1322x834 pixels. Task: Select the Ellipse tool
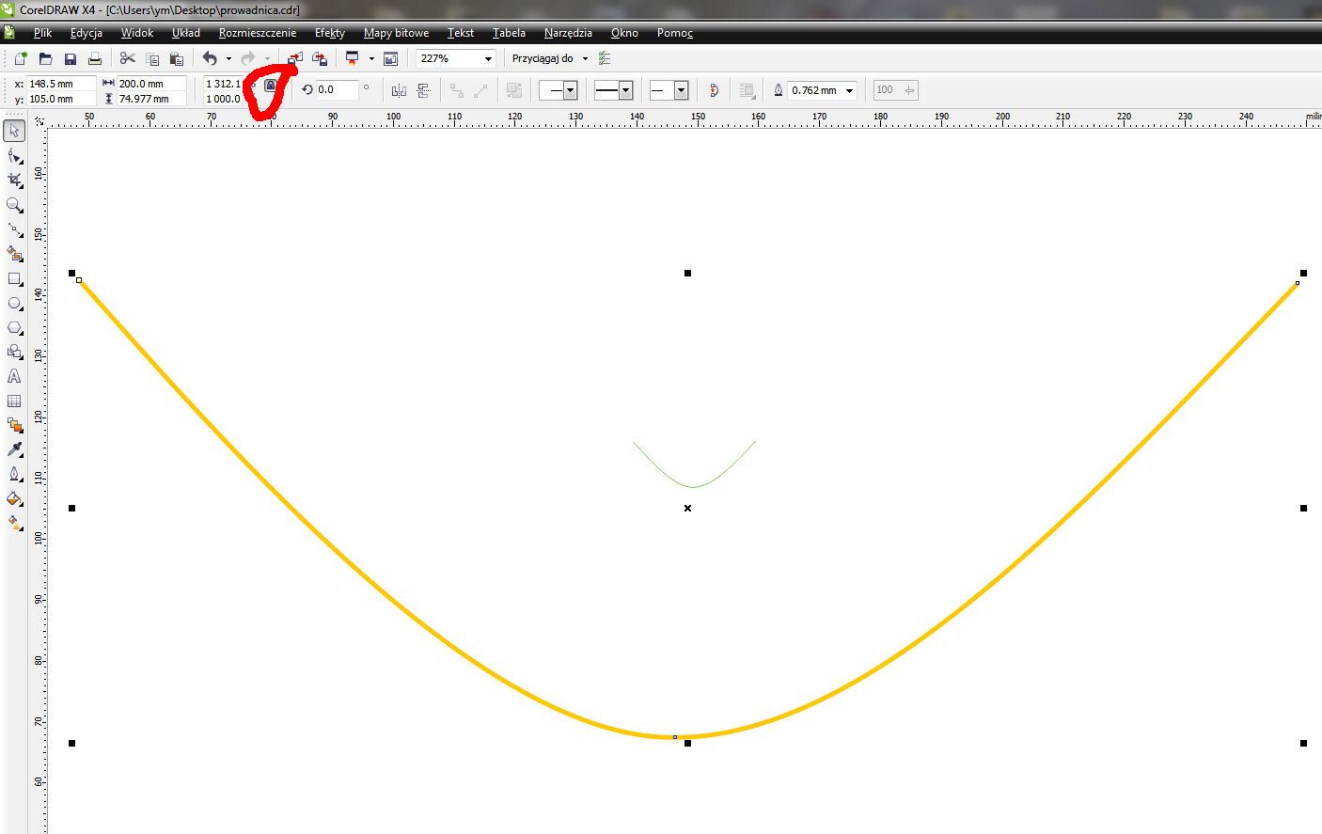coord(14,304)
